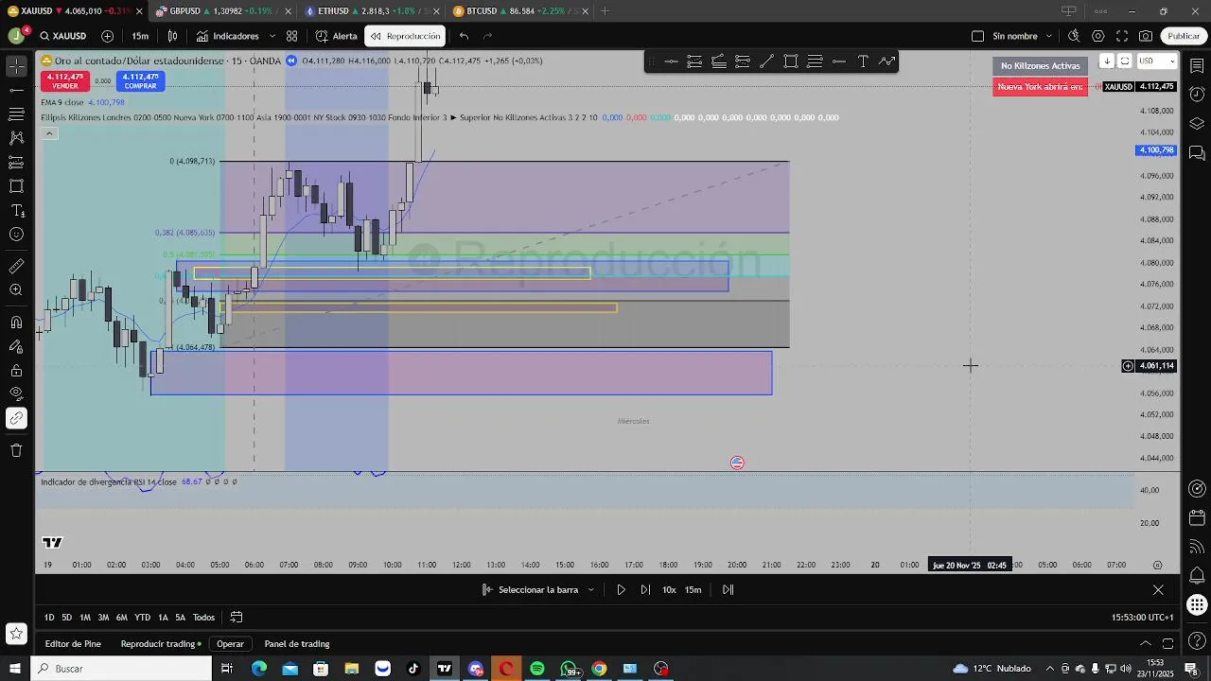Open the Panel de trading tab
This screenshot has height=681, width=1211.
tap(297, 644)
